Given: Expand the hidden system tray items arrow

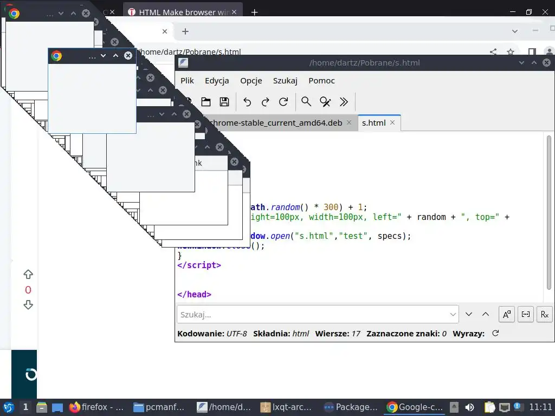Looking at the screenshot, I should pyautogui.click(x=454, y=407).
